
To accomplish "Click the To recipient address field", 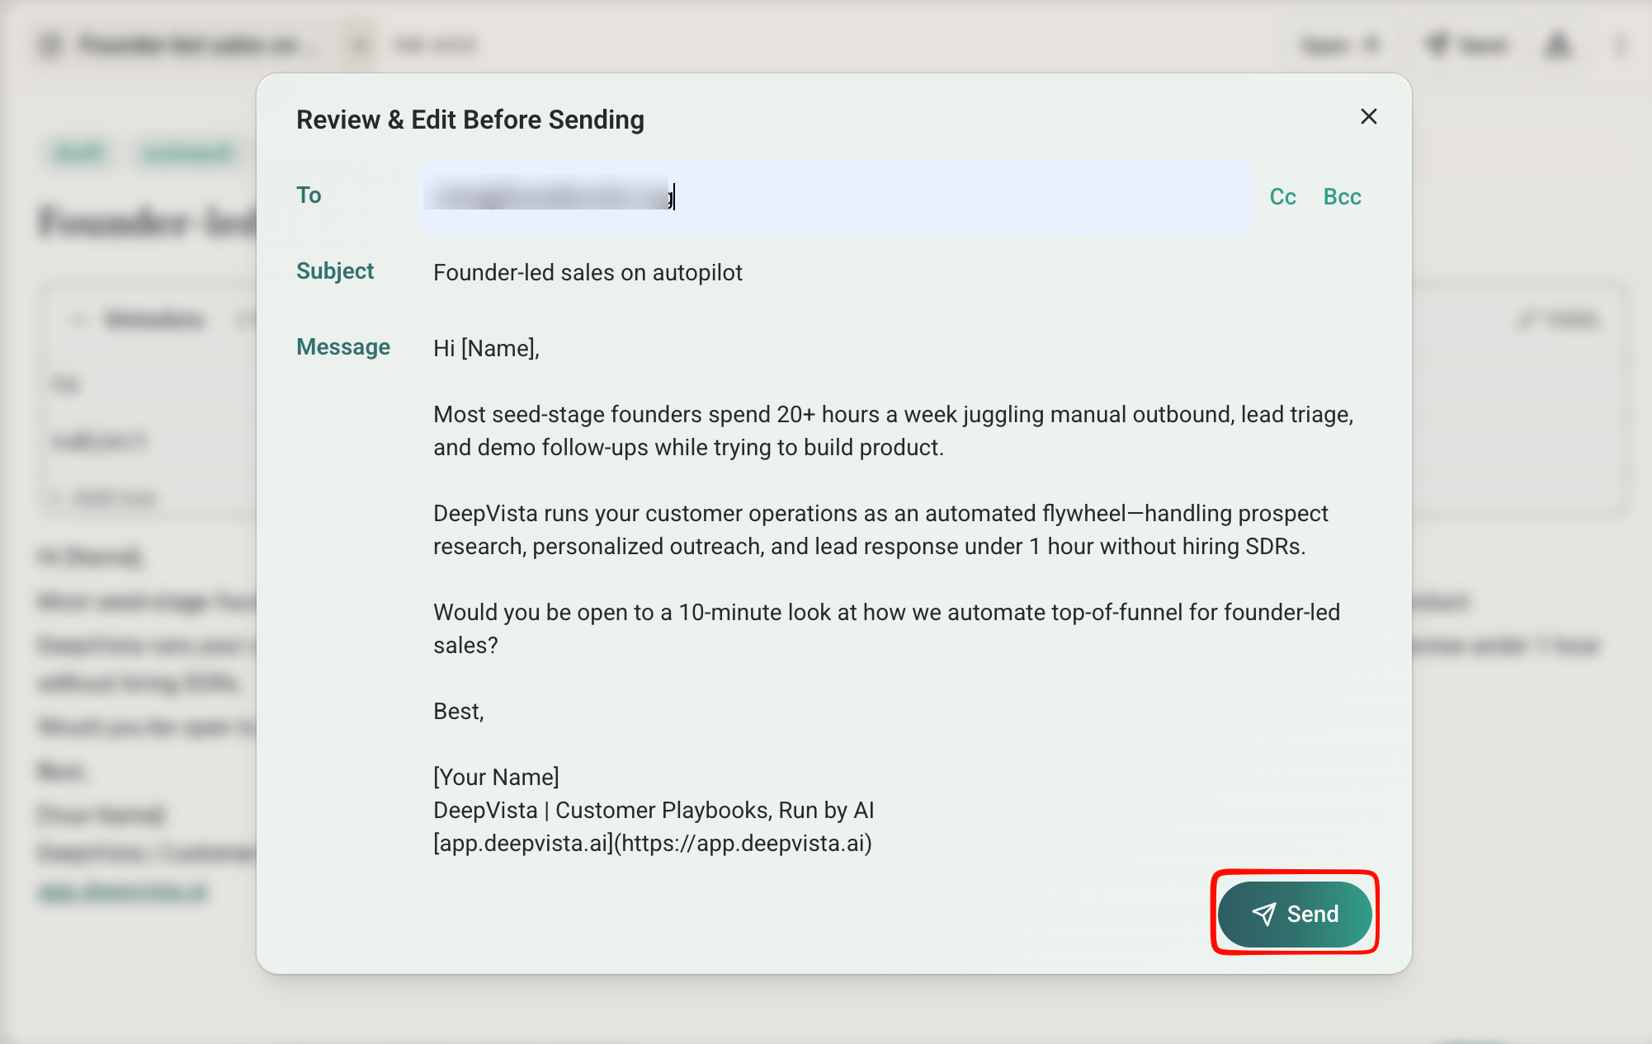I will [837, 197].
